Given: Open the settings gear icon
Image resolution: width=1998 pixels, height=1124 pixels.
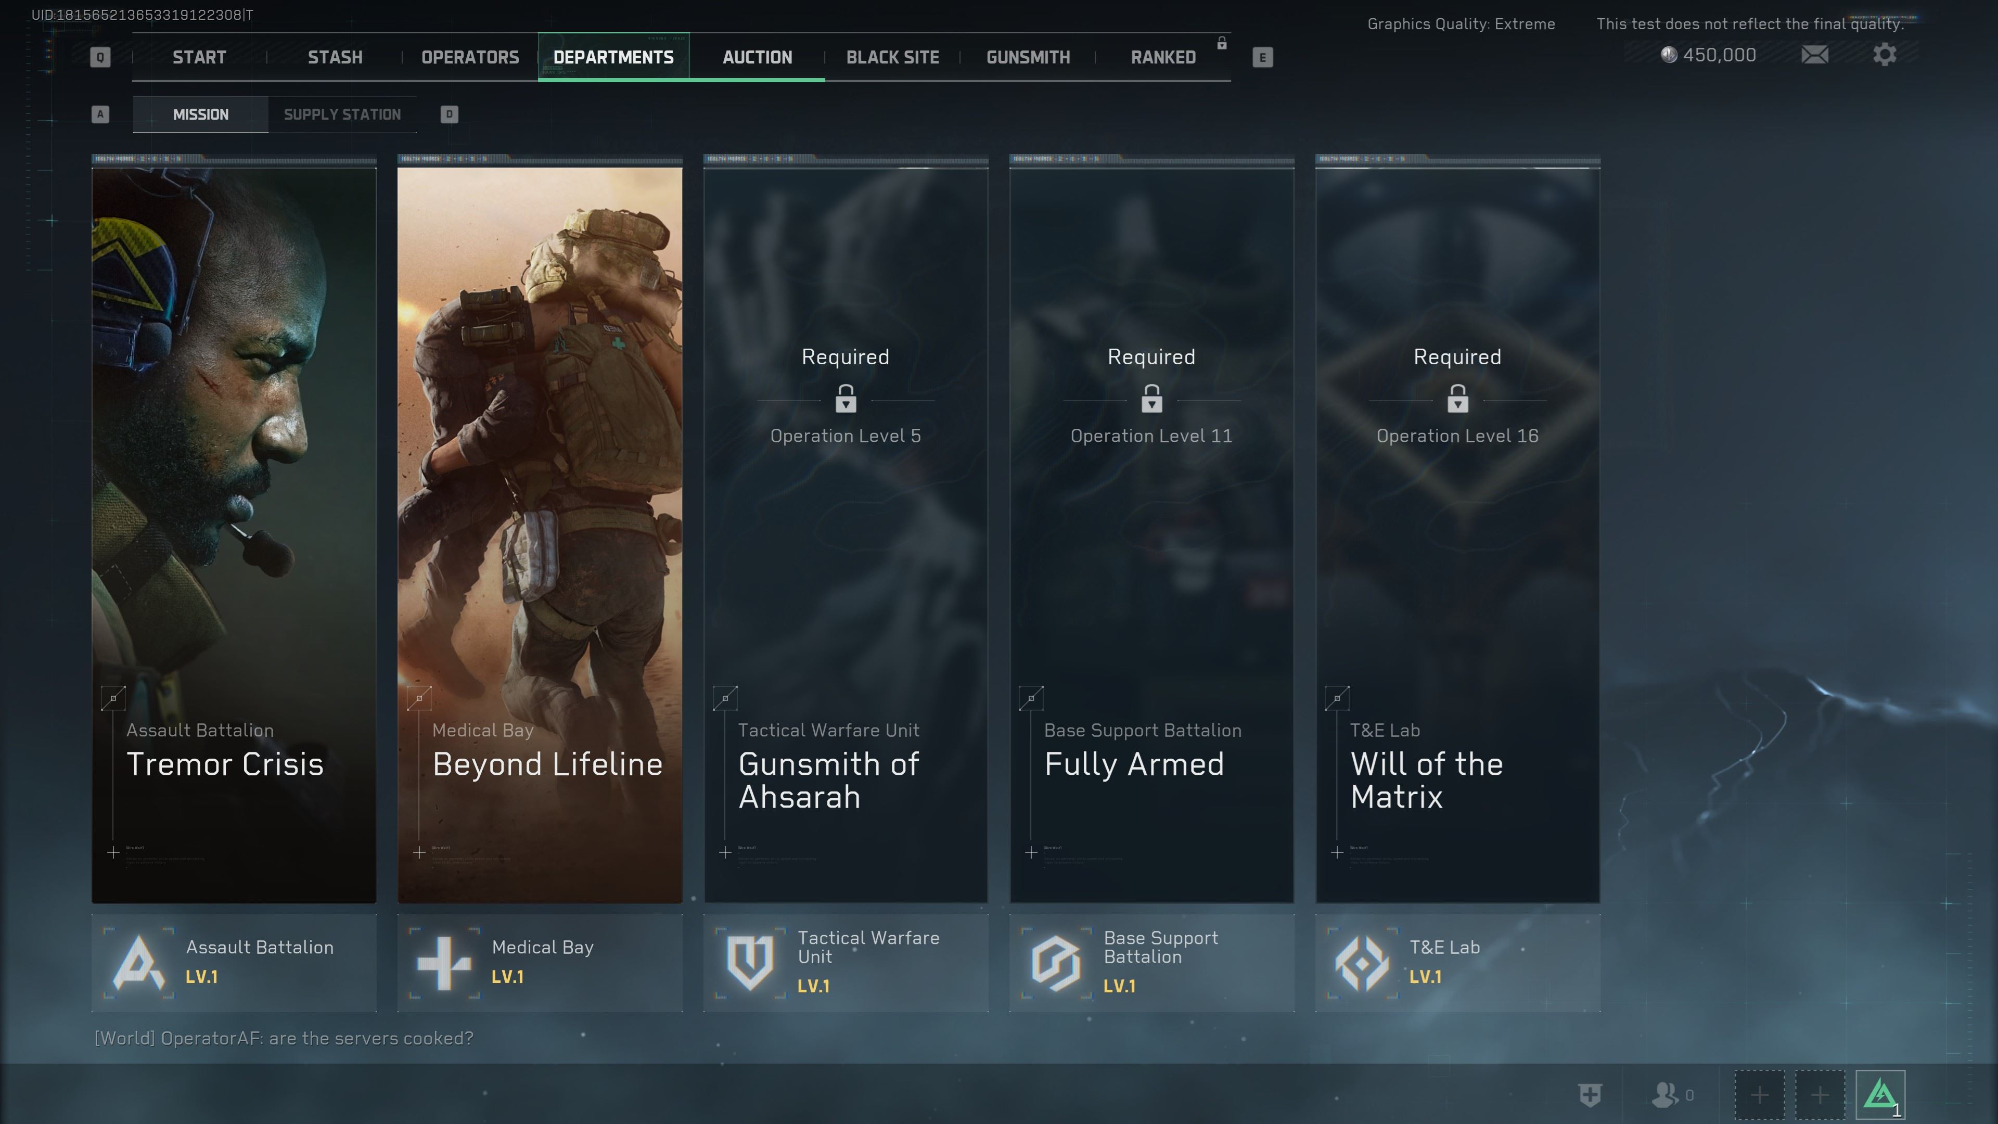Looking at the screenshot, I should (x=1884, y=54).
